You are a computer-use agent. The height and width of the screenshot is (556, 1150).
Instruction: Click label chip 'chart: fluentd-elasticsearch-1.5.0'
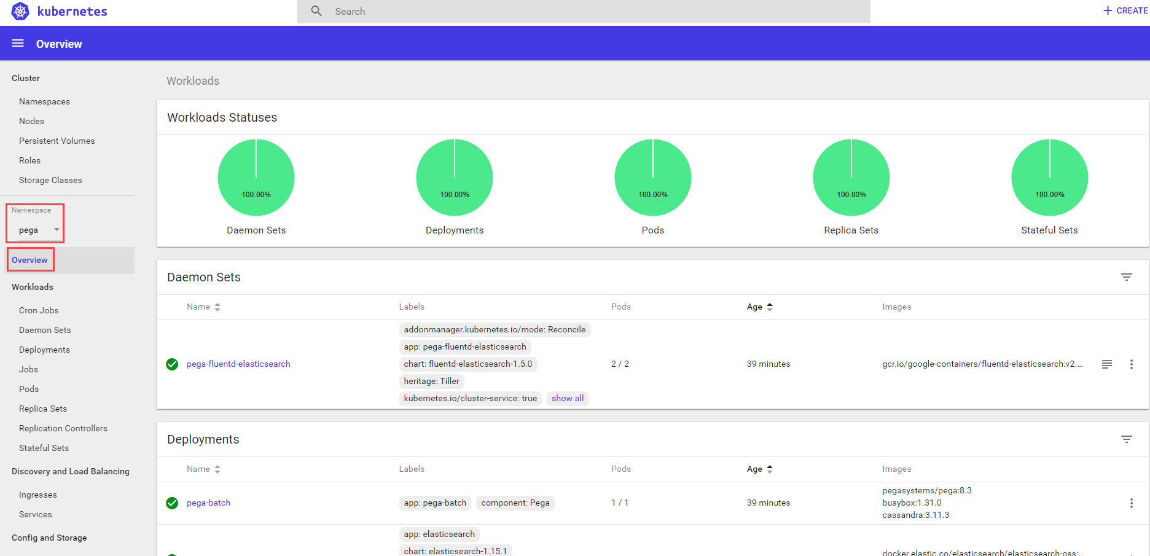coord(468,364)
